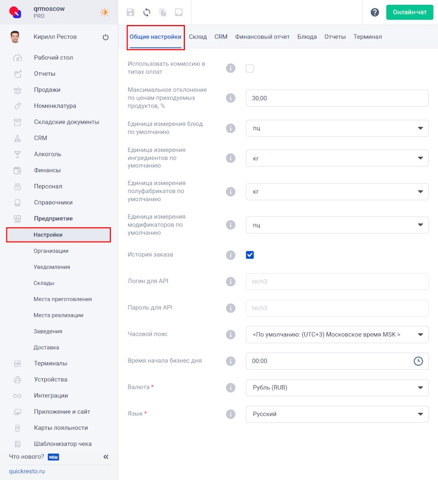Viewport: 438px width, 480px height.
Task: Open the quickresto.ru link
Action: pyautogui.click(x=27, y=471)
